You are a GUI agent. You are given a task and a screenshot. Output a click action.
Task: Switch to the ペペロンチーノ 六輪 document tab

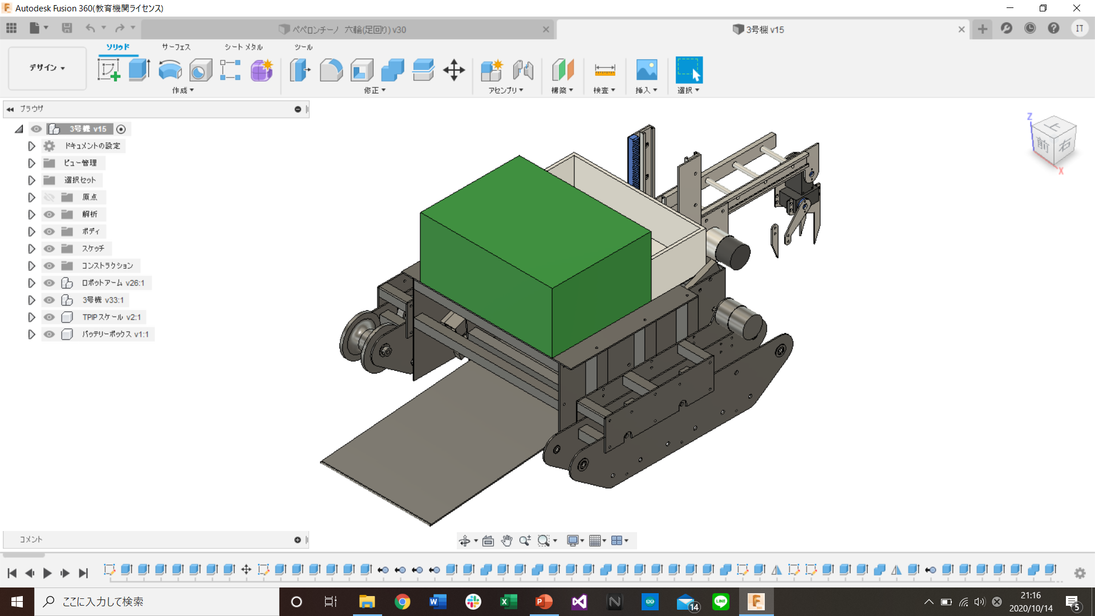tap(348, 30)
